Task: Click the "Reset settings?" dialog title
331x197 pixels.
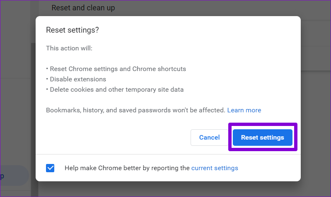Action: click(x=72, y=30)
